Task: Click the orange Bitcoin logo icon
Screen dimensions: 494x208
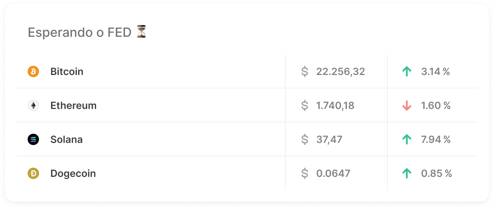Action: pyautogui.click(x=33, y=72)
